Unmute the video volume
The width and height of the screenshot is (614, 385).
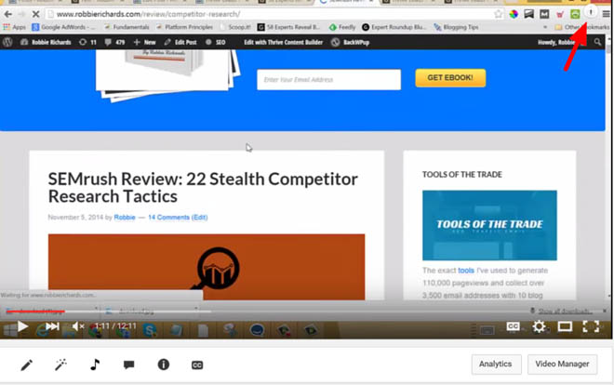click(x=79, y=326)
